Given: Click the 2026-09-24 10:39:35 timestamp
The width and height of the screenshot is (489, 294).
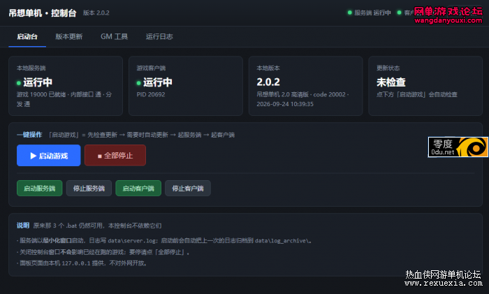Looking at the screenshot, I should [x=285, y=104].
